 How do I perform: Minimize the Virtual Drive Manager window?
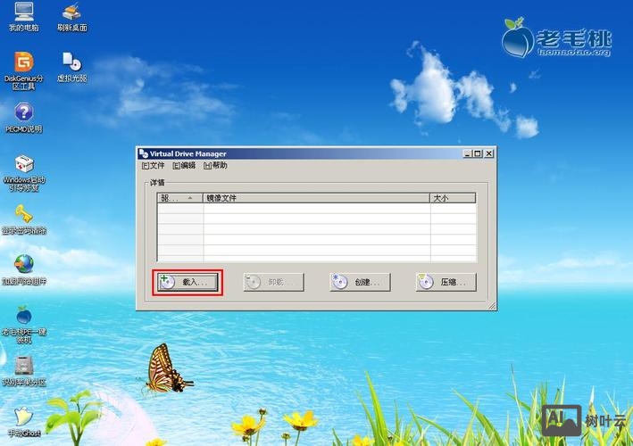(x=468, y=153)
